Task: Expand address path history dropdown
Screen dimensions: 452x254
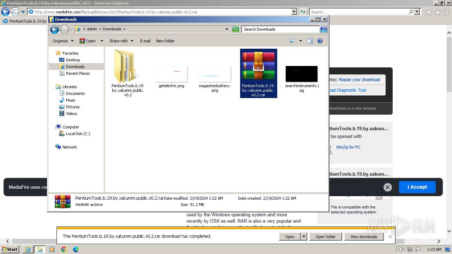Action: (x=227, y=29)
